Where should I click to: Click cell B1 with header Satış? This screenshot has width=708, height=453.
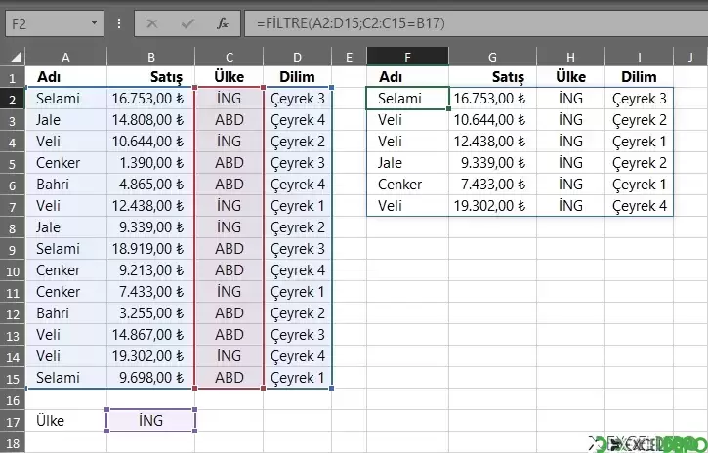(150, 77)
